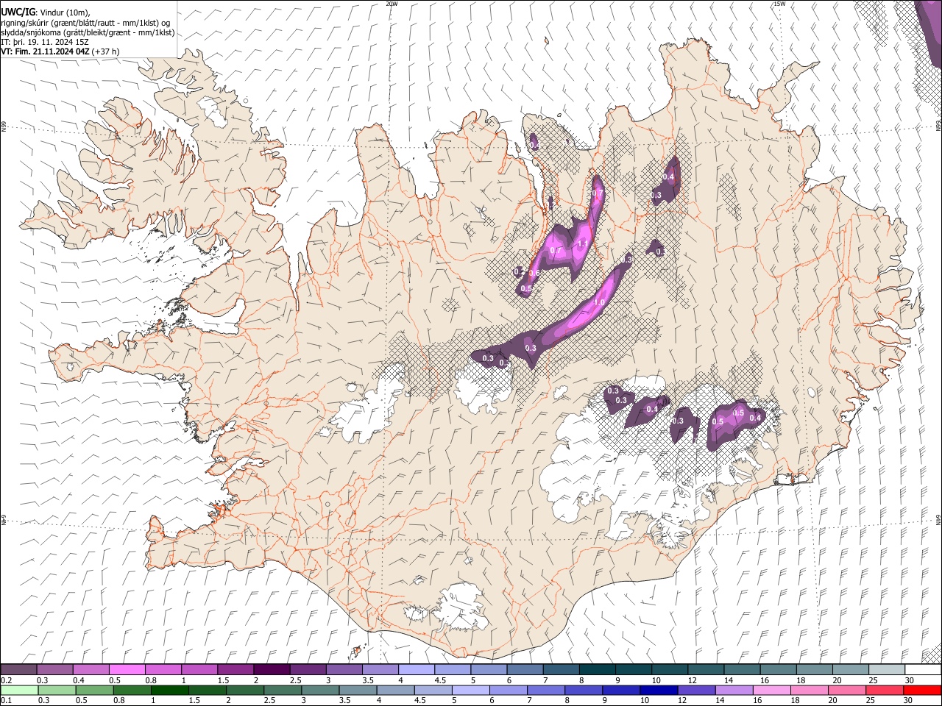
Task: Click the '4.5' label under the upper legend row
Action: (441, 680)
